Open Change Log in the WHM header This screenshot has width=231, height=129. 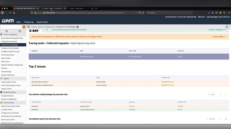(x=29, y=22)
